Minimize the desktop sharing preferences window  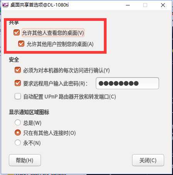point(128,5)
